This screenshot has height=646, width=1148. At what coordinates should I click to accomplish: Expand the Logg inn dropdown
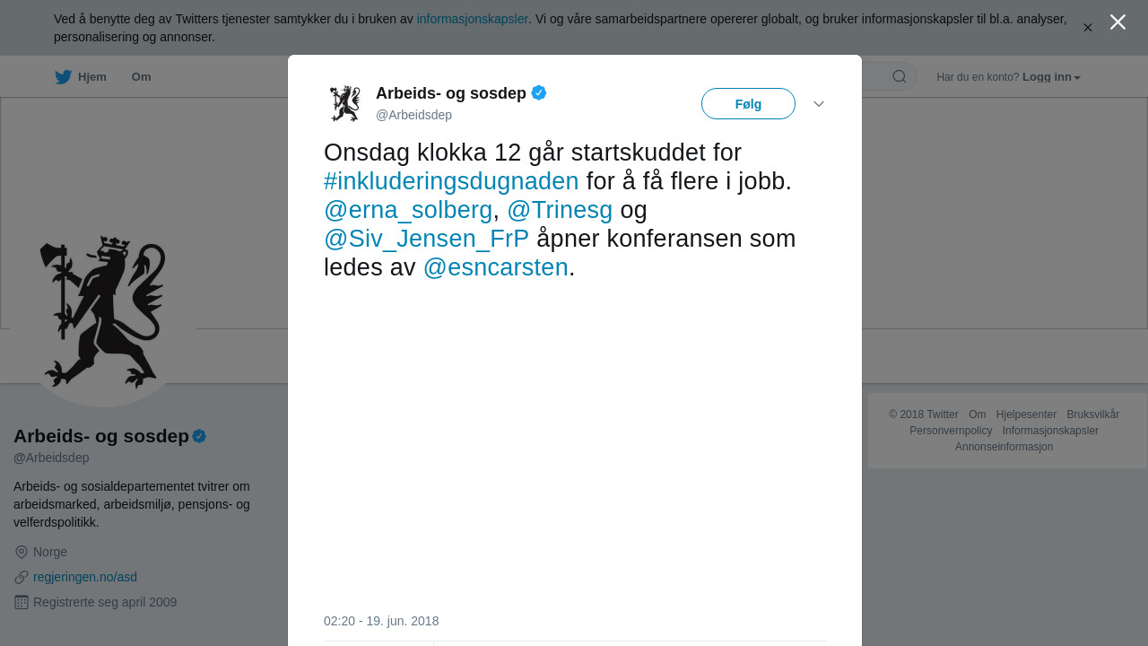[1051, 77]
